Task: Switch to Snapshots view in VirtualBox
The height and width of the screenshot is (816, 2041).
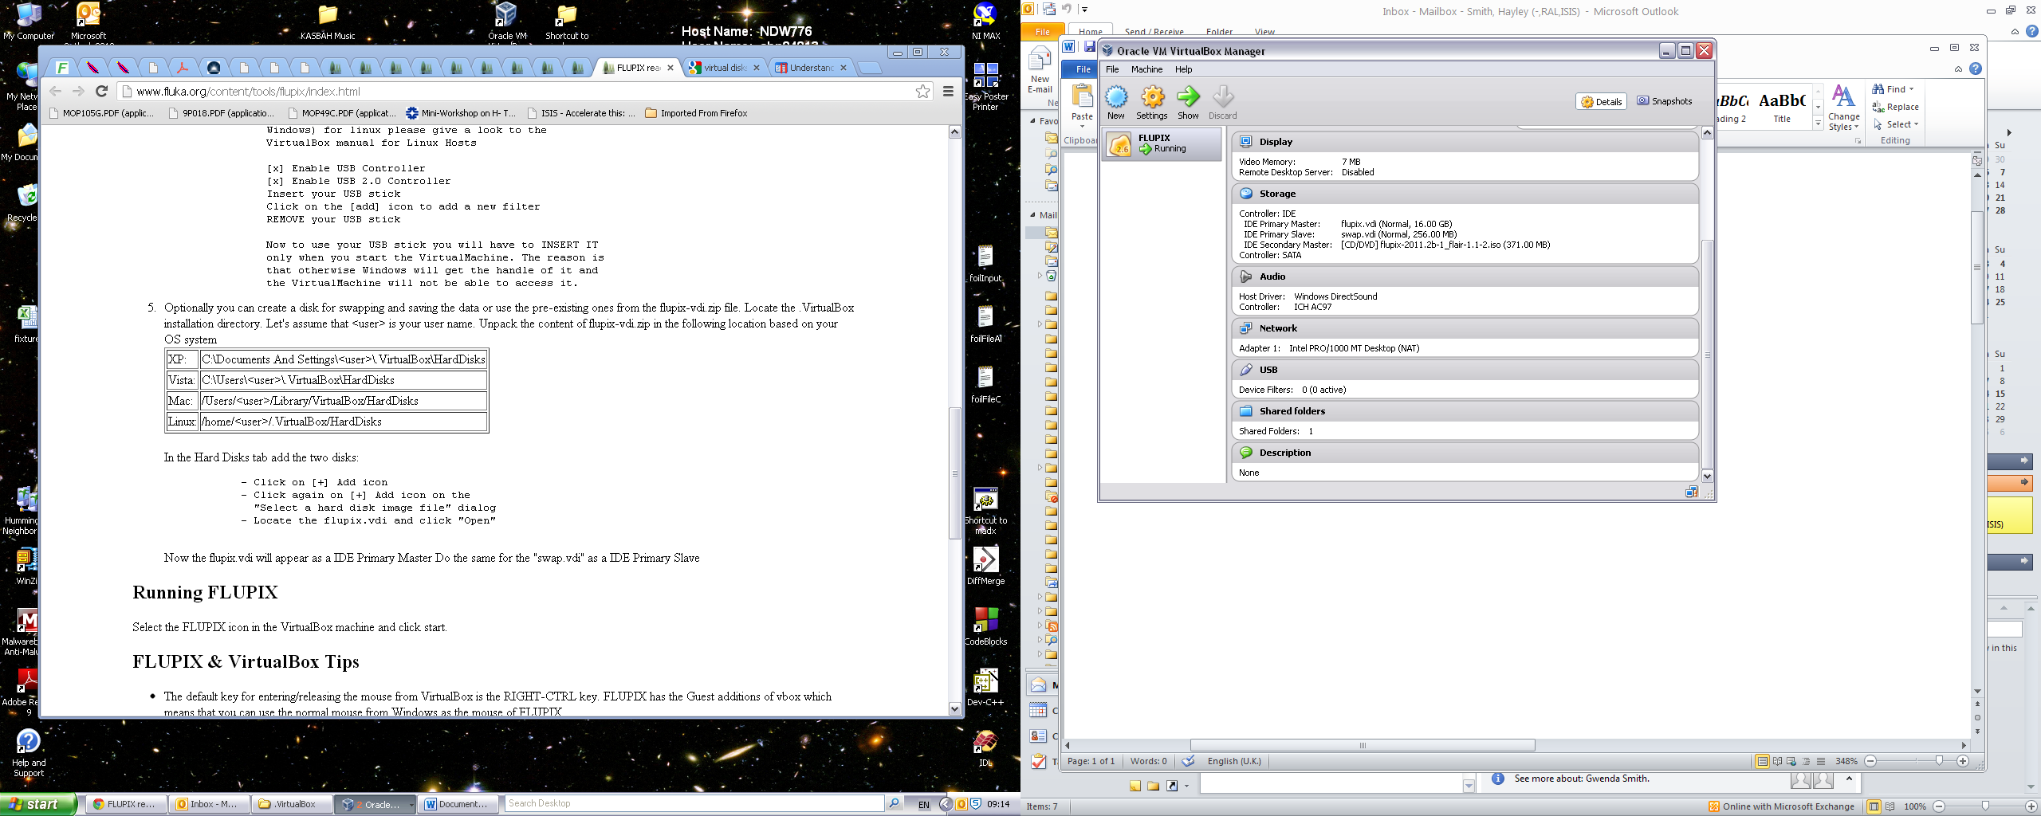Action: [1665, 101]
